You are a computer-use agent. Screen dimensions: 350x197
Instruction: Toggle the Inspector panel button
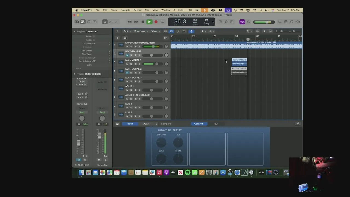coord(83,22)
